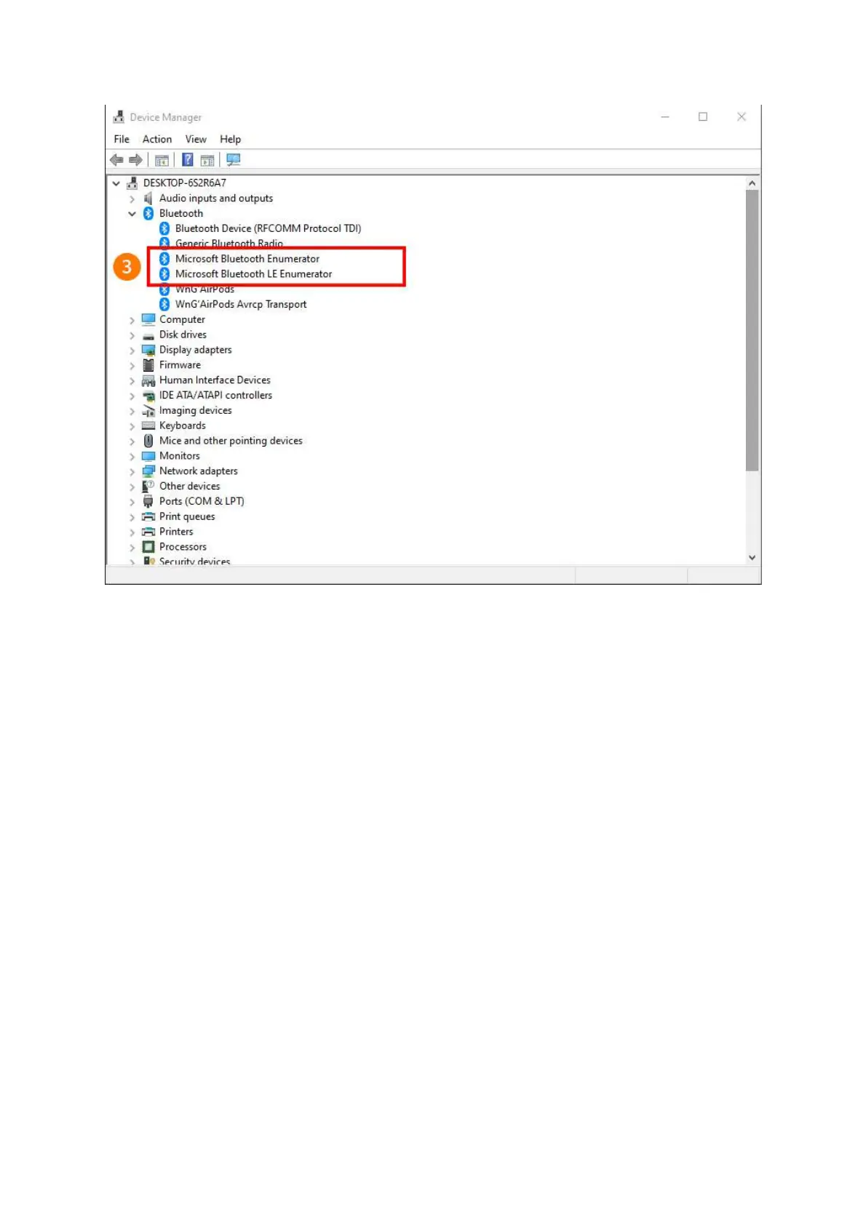Image resolution: width=866 pixels, height=1224 pixels.
Task: Expand the Network adapters node
Action: pyautogui.click(x=132, y=471)
